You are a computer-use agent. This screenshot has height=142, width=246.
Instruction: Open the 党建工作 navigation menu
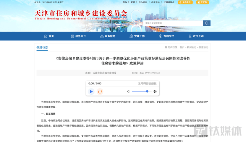pos(137,36)
